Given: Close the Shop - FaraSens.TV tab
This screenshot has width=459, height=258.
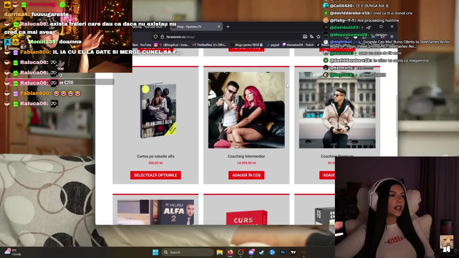Looking at the screenshot, I should 219,27.
